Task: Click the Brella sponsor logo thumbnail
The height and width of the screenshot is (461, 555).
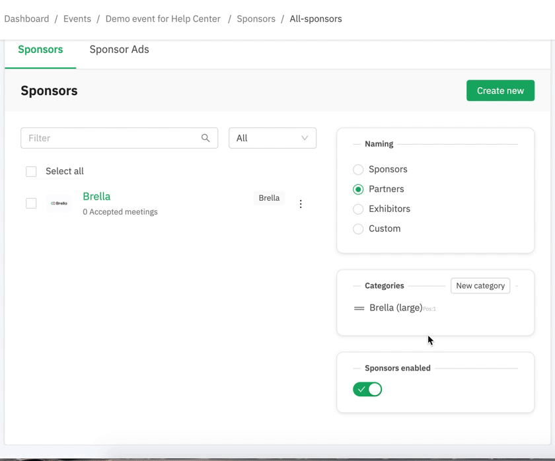Action: [59, 203]
